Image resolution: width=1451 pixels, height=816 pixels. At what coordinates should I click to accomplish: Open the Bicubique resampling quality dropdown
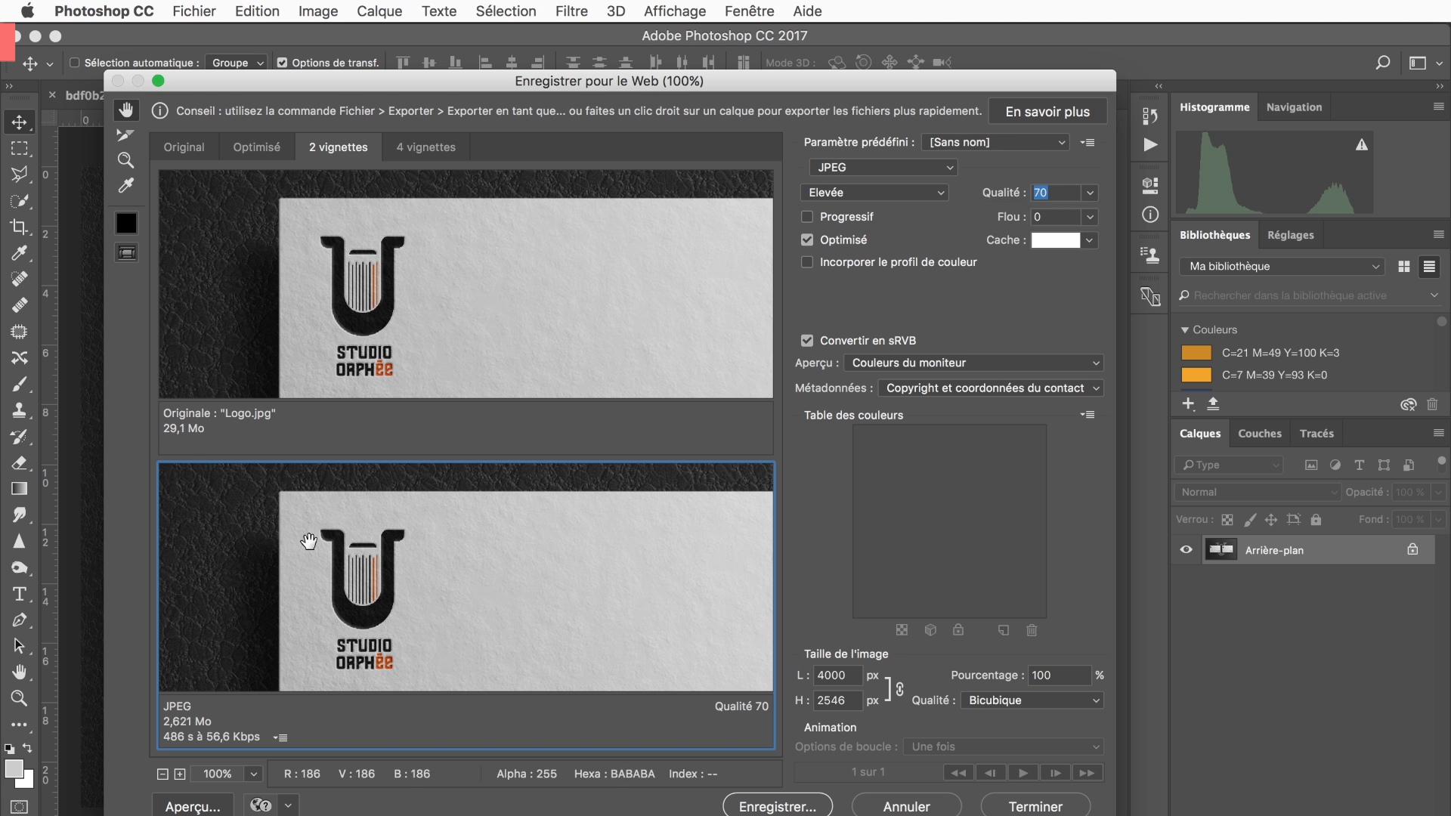click(1032, 700)
